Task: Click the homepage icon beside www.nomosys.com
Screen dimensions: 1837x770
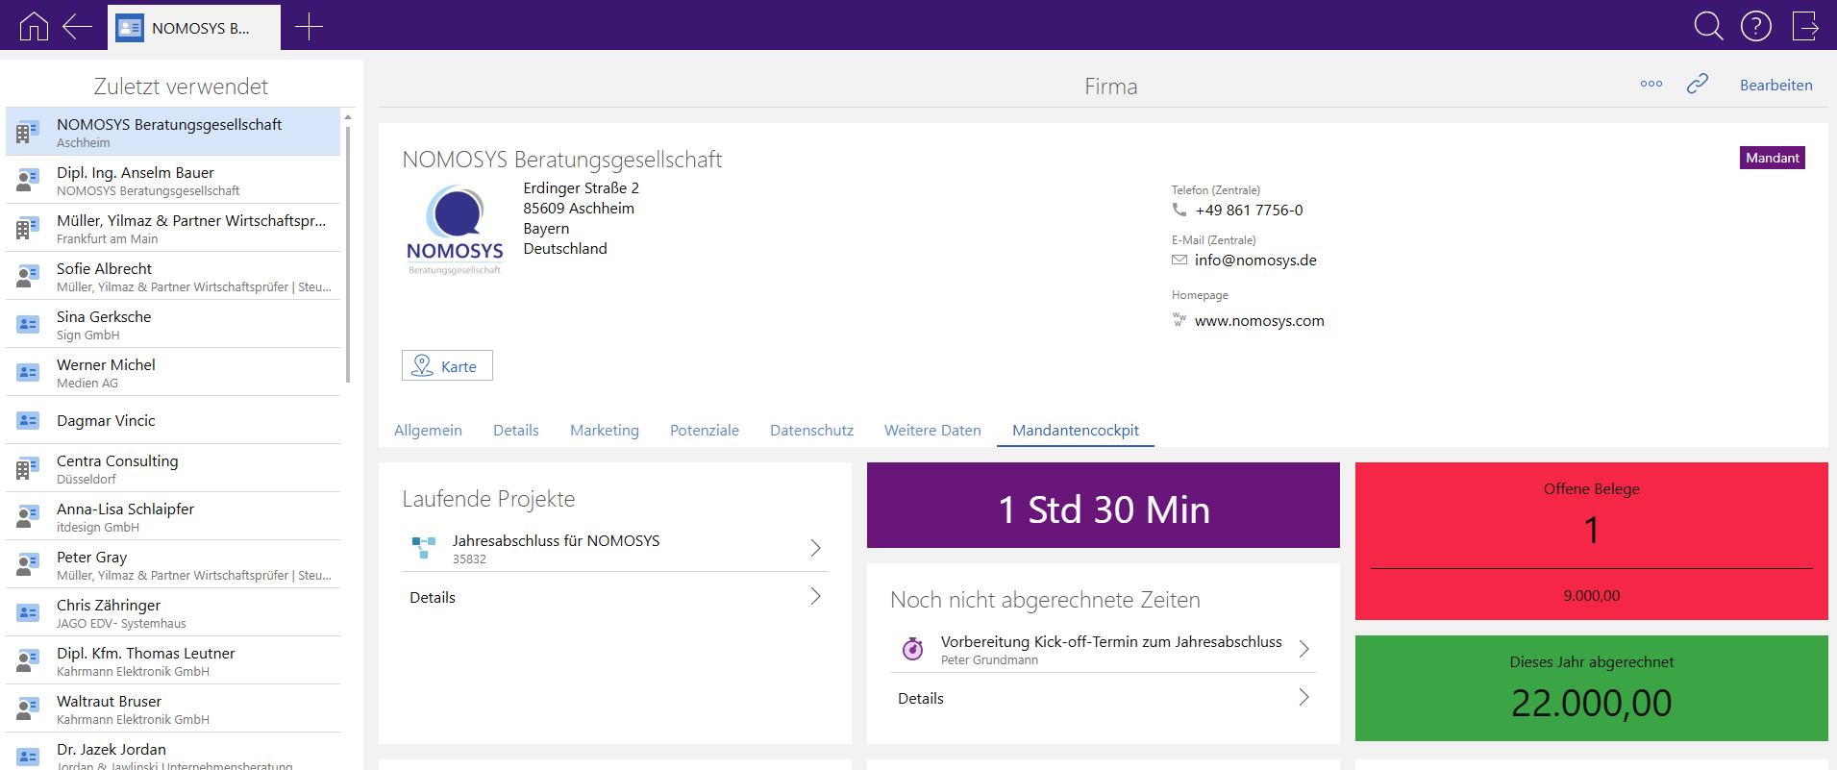Action: coord(1179,319)
